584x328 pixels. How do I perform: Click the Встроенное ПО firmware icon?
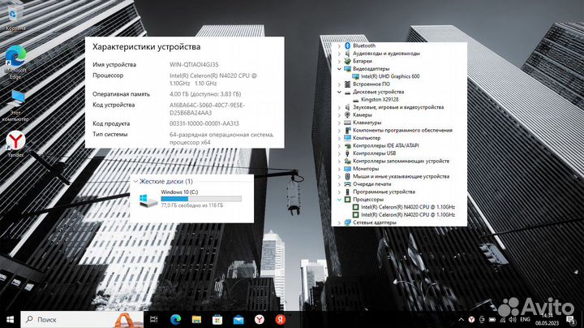(x=347, y=84)
